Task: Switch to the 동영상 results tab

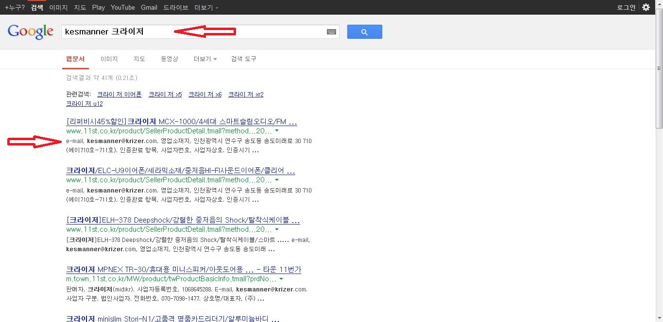Action: 170,59
